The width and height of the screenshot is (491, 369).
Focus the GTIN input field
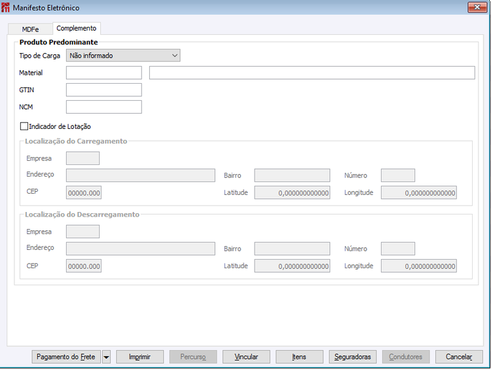[103, 90]
